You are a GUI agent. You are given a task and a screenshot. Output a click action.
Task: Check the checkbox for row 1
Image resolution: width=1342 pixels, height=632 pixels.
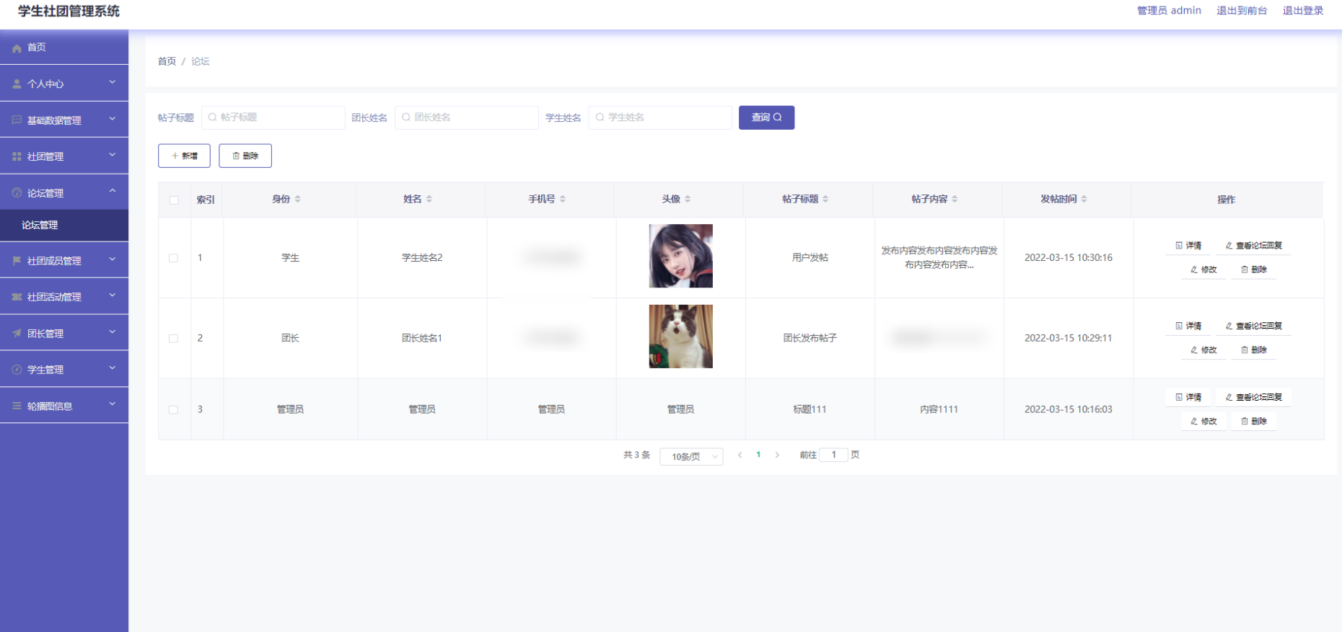[173, 258]
